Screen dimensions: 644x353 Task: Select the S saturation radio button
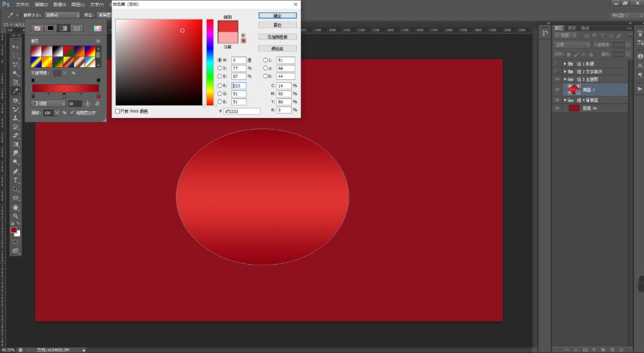219,68
